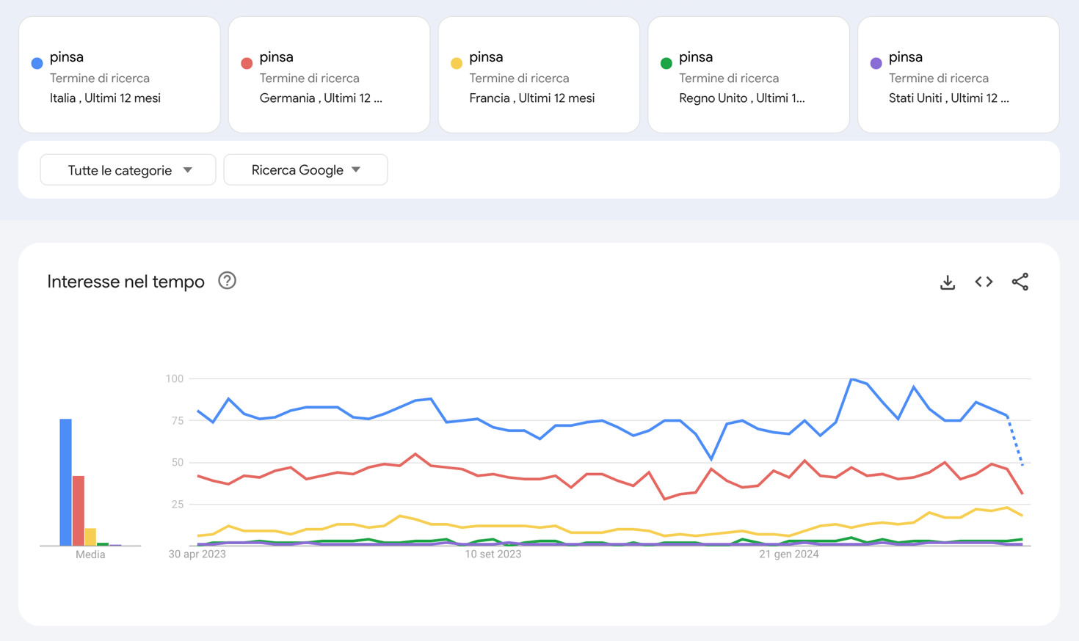The image size is (1079, 641).
Task: Select the pinsa Regno Unito comparison card
Action: [x=749, y=75]
